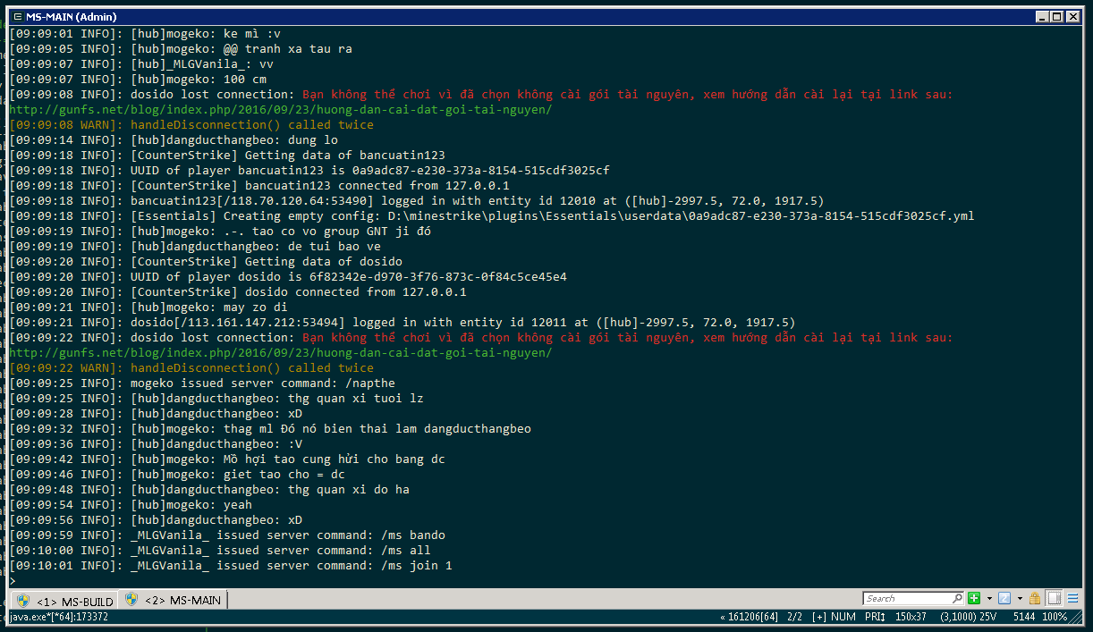Viewport: 1093px width, 632px height.
Task: Click the 'mogeko: ke mì :v' chat line
Action: tap(145, 33)
